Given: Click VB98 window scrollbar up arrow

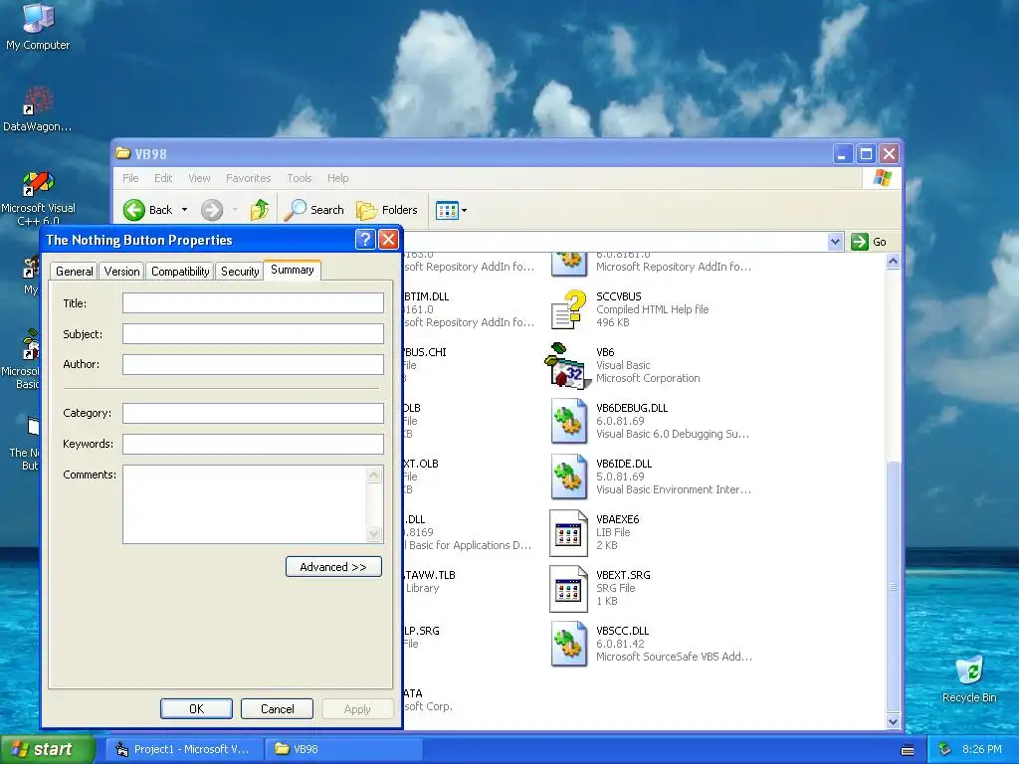Looking at the screenshot, I should (x=893, y=262).
